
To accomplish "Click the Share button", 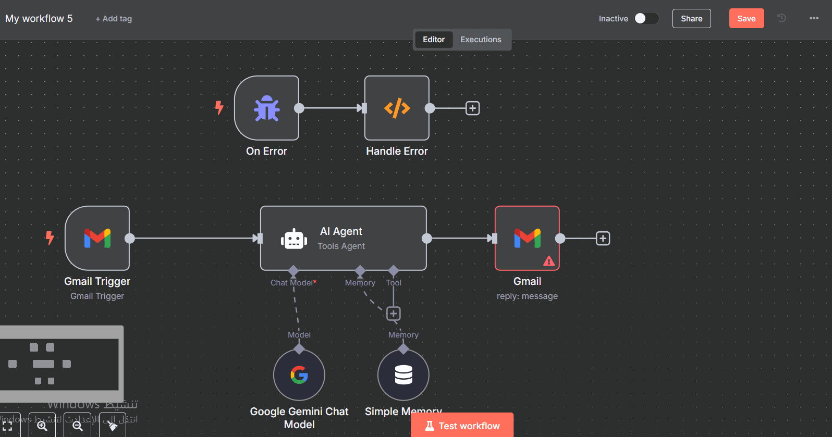I will click(x=691, y=18).
